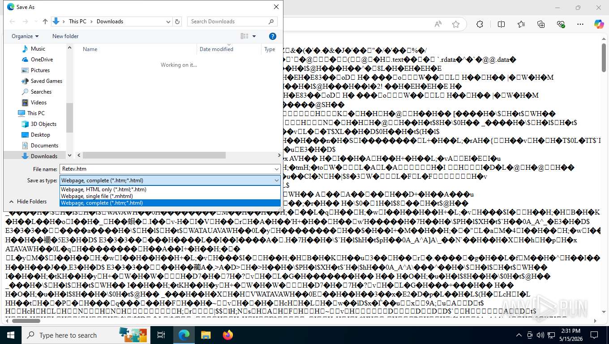The height and width of the screenshot is (344, 609).
Task: Refresh the Downloads folder listing
Action: pos(177,21)
